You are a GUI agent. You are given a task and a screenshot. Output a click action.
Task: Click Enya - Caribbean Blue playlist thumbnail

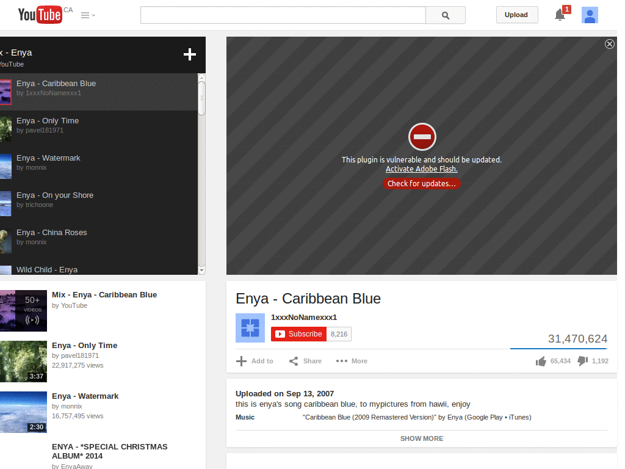tap(5, 92)
